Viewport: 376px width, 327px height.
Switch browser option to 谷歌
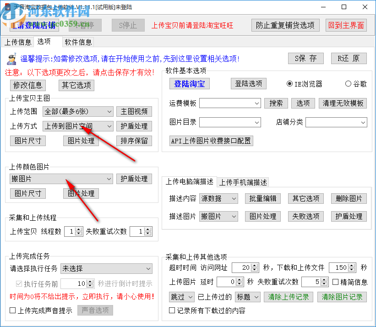pyautogui.click(x=349, y=83)
